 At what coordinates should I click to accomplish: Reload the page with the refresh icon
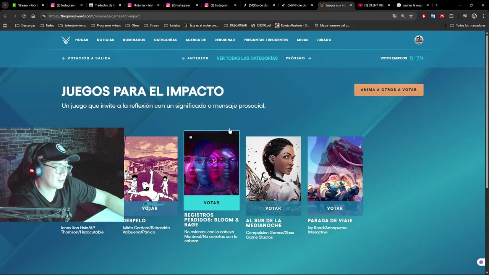click(24, 16)
